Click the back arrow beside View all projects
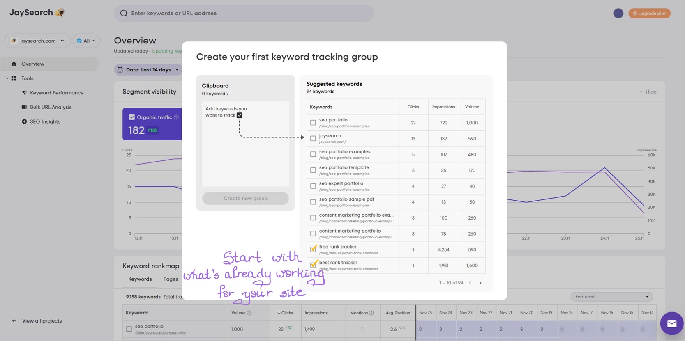This screenshot has height=341, width=685. 14,321
